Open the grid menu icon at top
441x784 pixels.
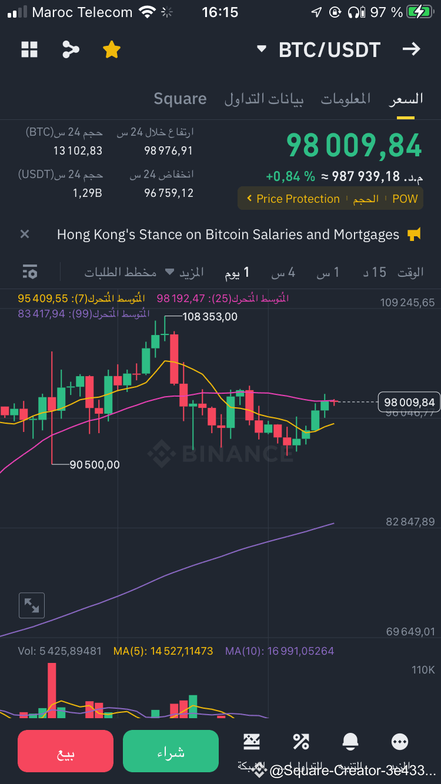click(29, 50)
